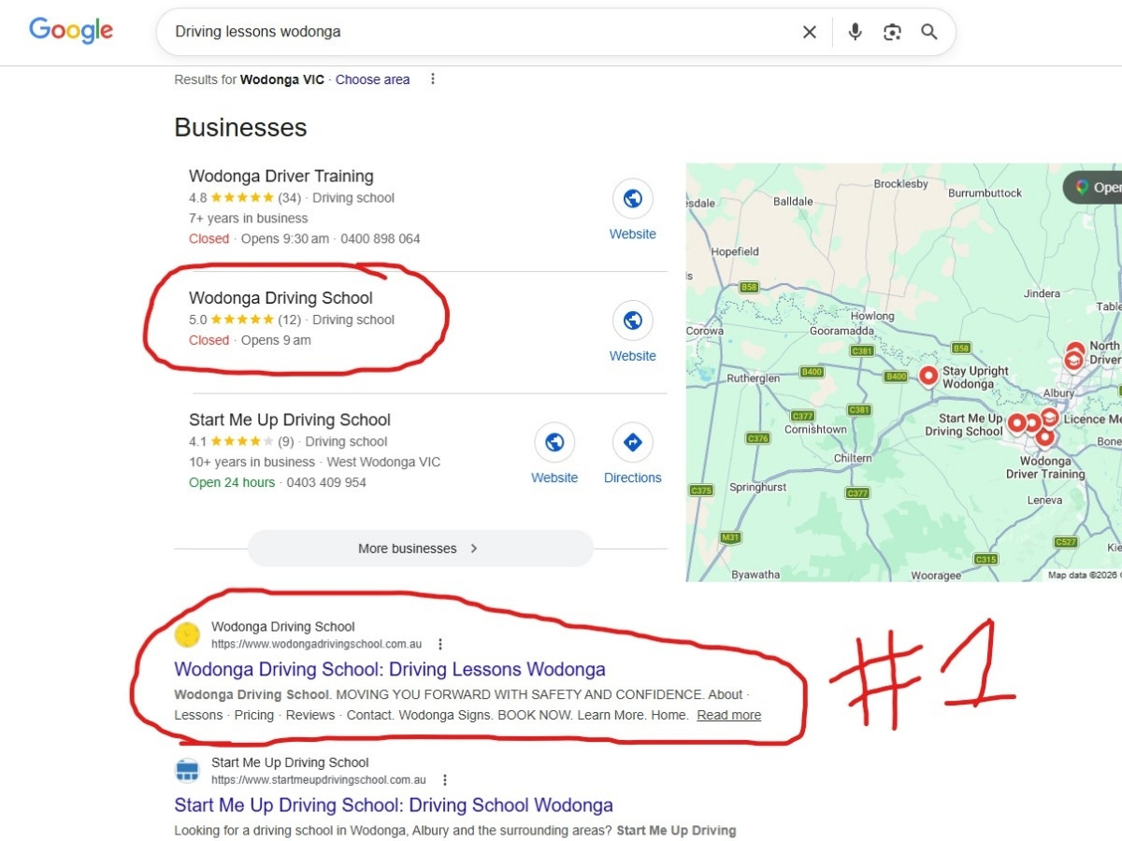The height and width of the screenshot is (841, 1122).
Task: Click the Corowa label on the map
Action: pos(705,331)
